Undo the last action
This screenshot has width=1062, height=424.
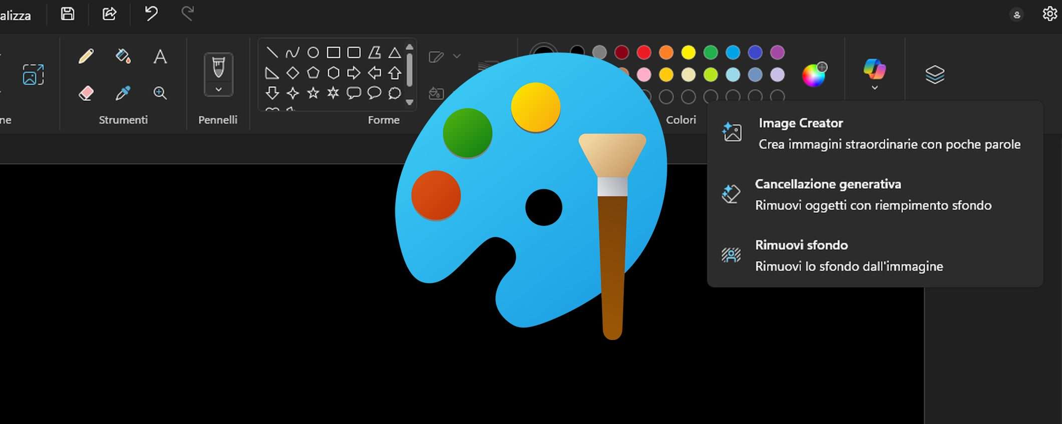[151, 13]
